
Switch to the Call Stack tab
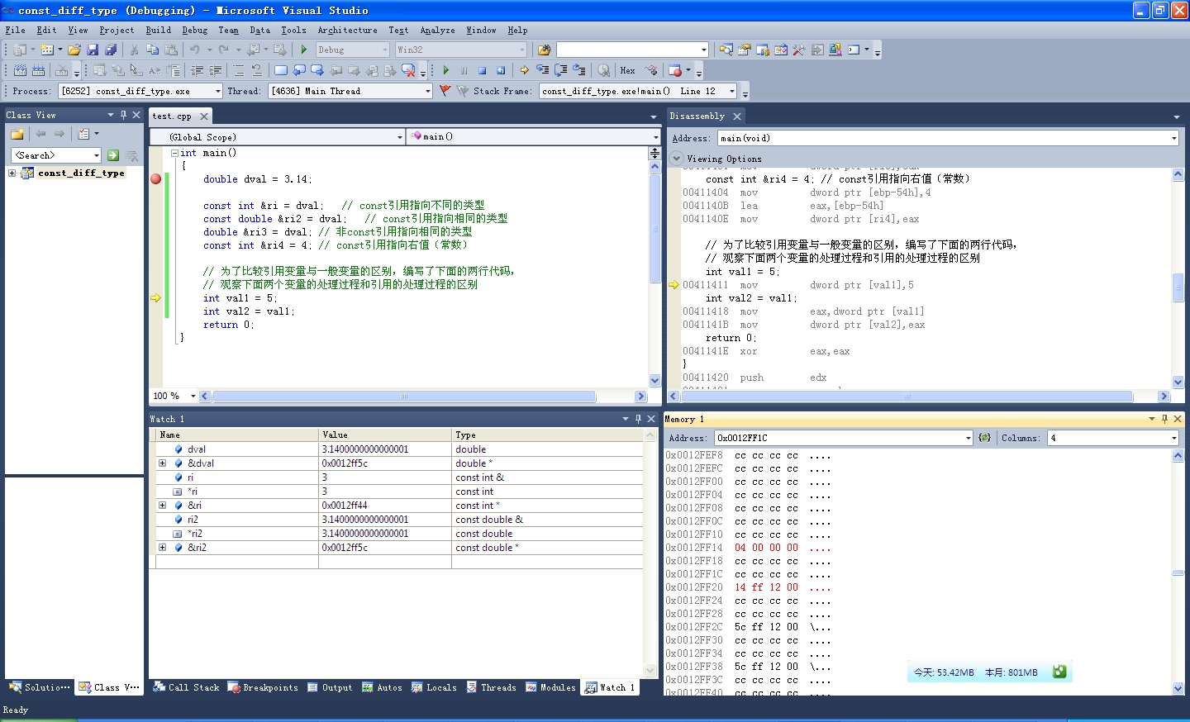click(187, 687)
